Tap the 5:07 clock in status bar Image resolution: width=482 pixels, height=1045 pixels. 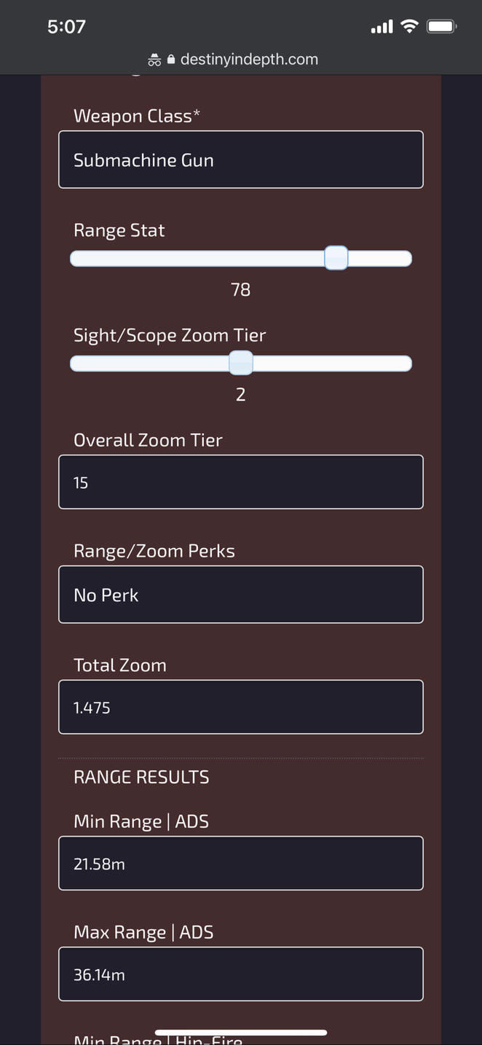point(66,27)
